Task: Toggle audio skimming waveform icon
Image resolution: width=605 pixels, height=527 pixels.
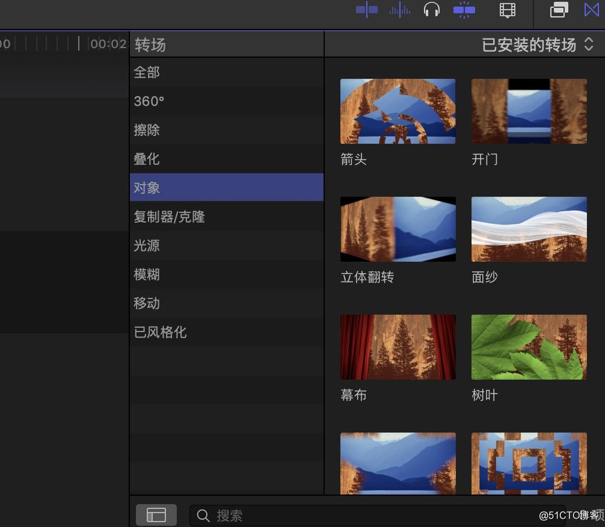Action: tap(400, 10)
